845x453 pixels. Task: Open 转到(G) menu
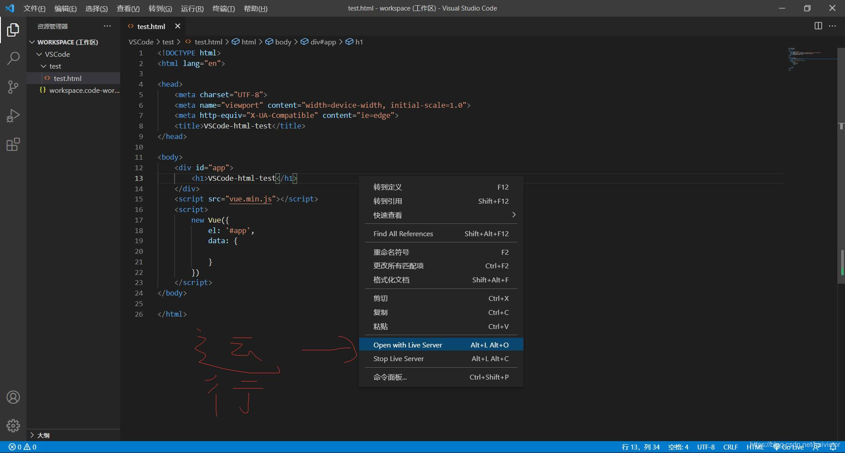[x=160, y=8]
